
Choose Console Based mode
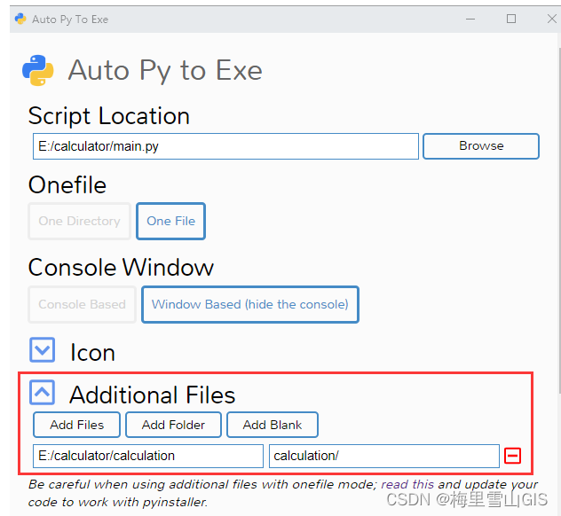(82, 304)
